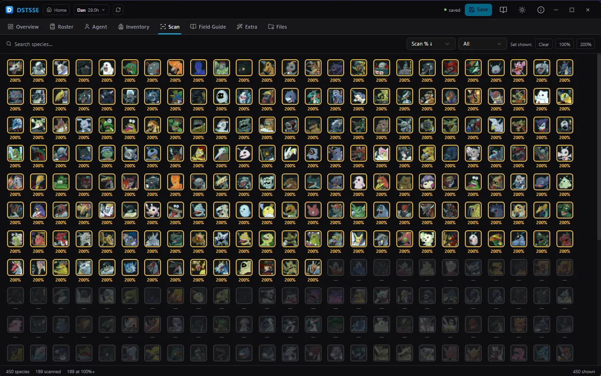The image size is (601, 376).
Task: Select the orange sunflower species thumbnail
Action: (x=199, y=239)
